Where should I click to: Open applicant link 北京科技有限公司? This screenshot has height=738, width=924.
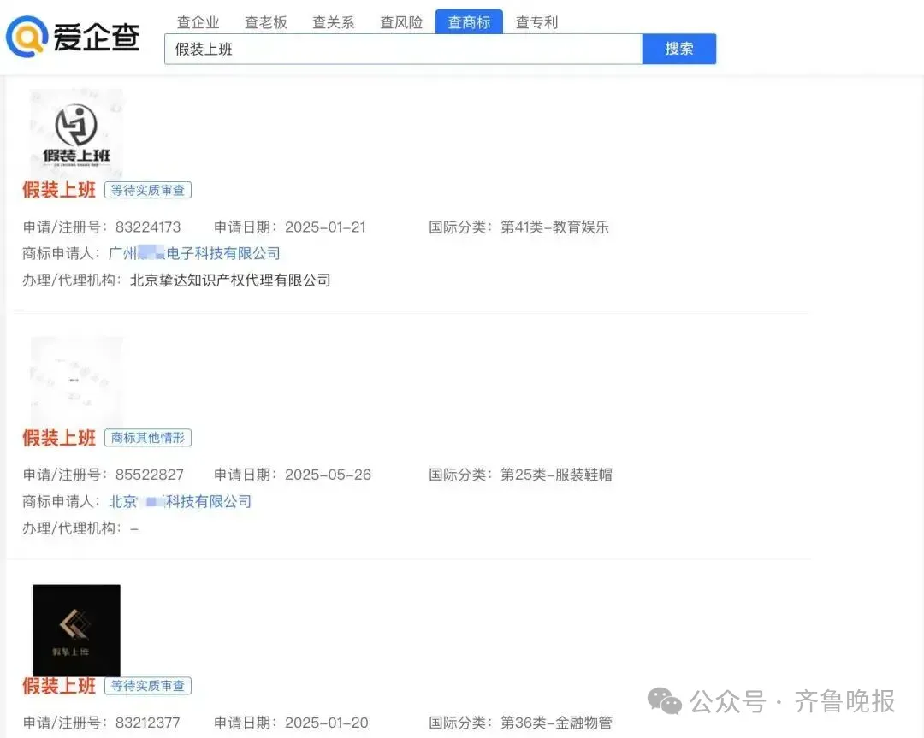point(180,501)
